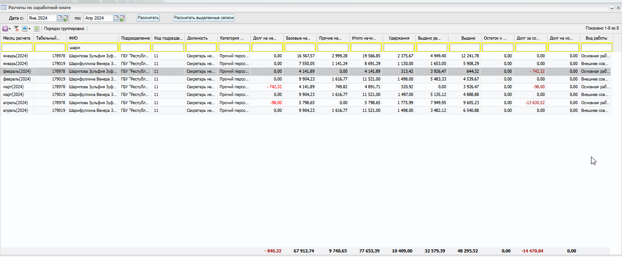Sort by Месяц расчета column header
622x257 pixels.
point(17,38)
